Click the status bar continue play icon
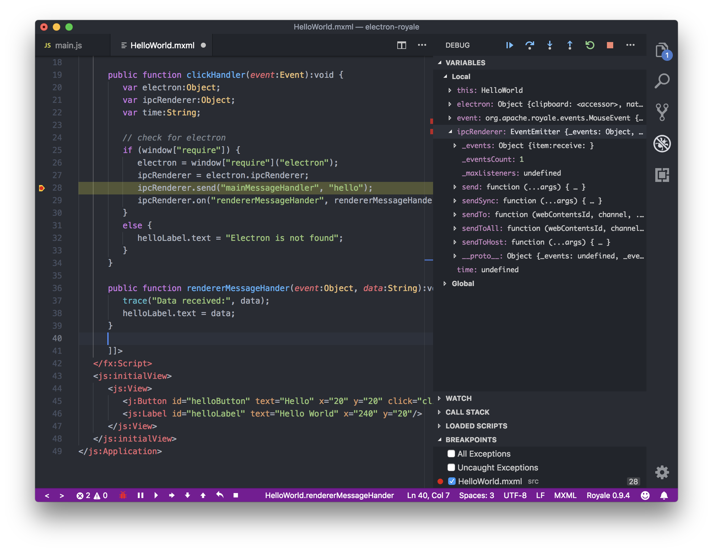 coord(156,495)
